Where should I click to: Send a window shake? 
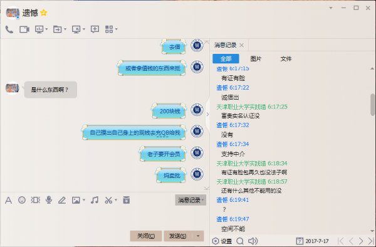[x=35, y=200]
